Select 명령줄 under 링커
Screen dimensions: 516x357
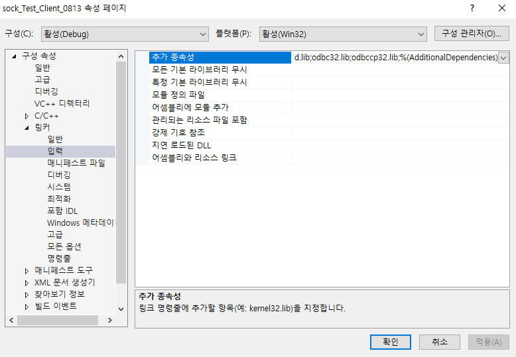[59, 258]
